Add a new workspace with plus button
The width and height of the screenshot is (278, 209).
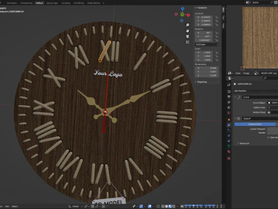(x=104, y=3)
